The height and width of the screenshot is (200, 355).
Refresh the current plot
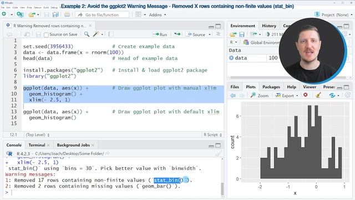pyautogui.click(x=348, y=96)
